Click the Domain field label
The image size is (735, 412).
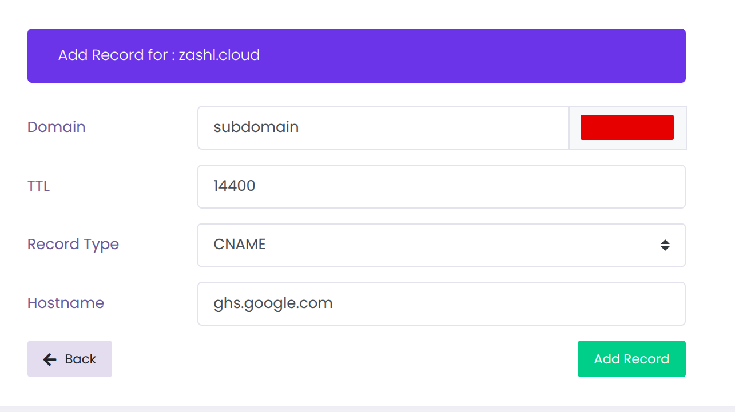tap(57, 127)
